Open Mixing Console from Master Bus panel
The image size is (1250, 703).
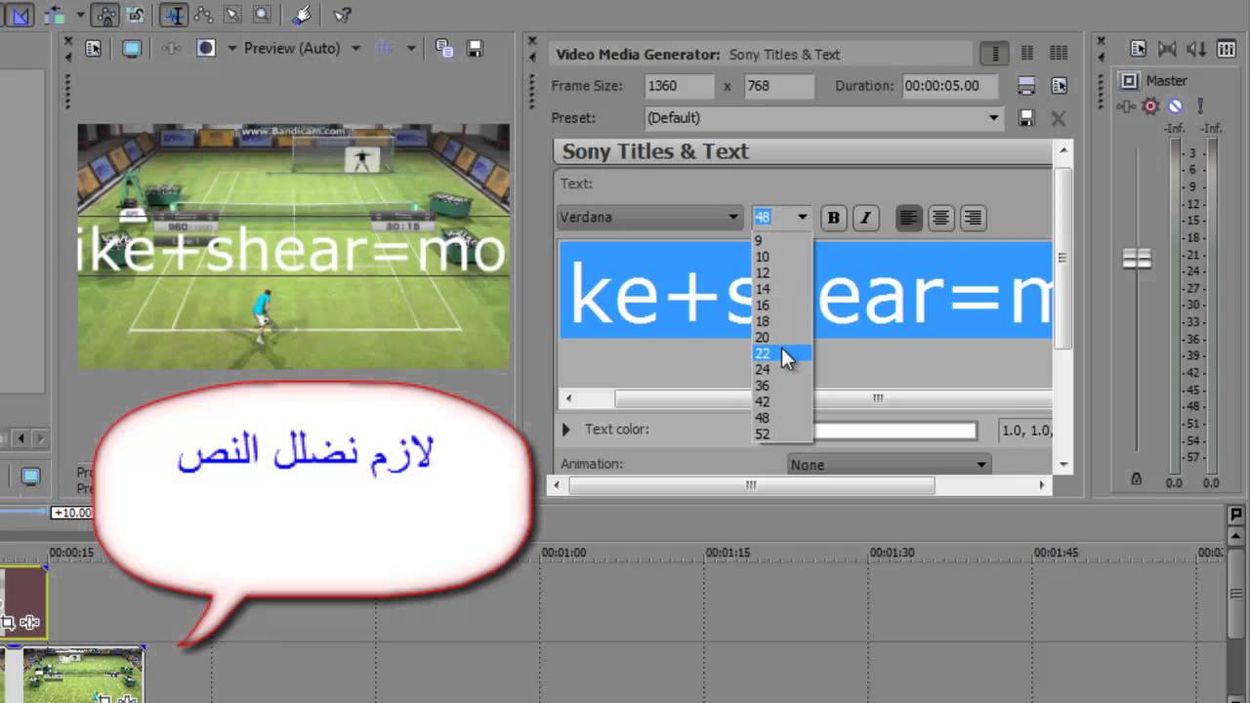tap(1225, 47)
